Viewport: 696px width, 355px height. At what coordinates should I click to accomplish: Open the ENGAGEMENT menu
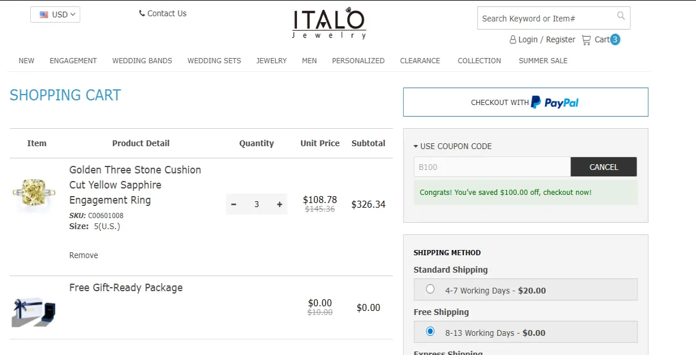73,60
